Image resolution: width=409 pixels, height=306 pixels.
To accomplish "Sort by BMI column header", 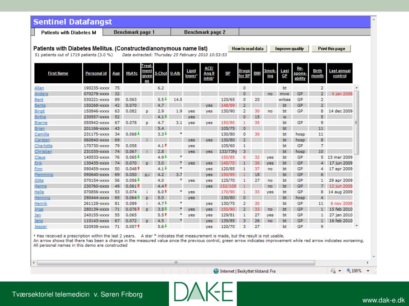I will pos(257,73).
